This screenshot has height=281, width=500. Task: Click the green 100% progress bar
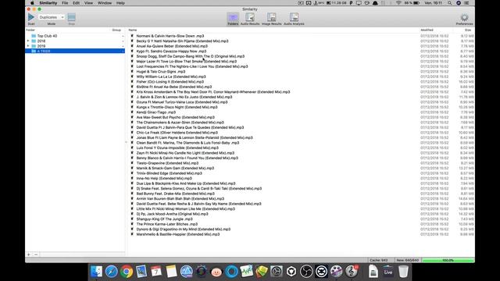448,260
